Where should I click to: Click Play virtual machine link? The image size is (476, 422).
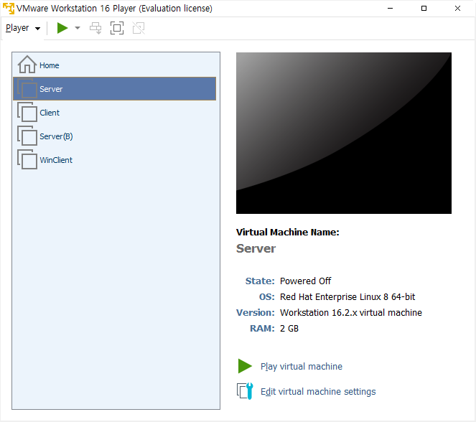(x=302, y=366)
